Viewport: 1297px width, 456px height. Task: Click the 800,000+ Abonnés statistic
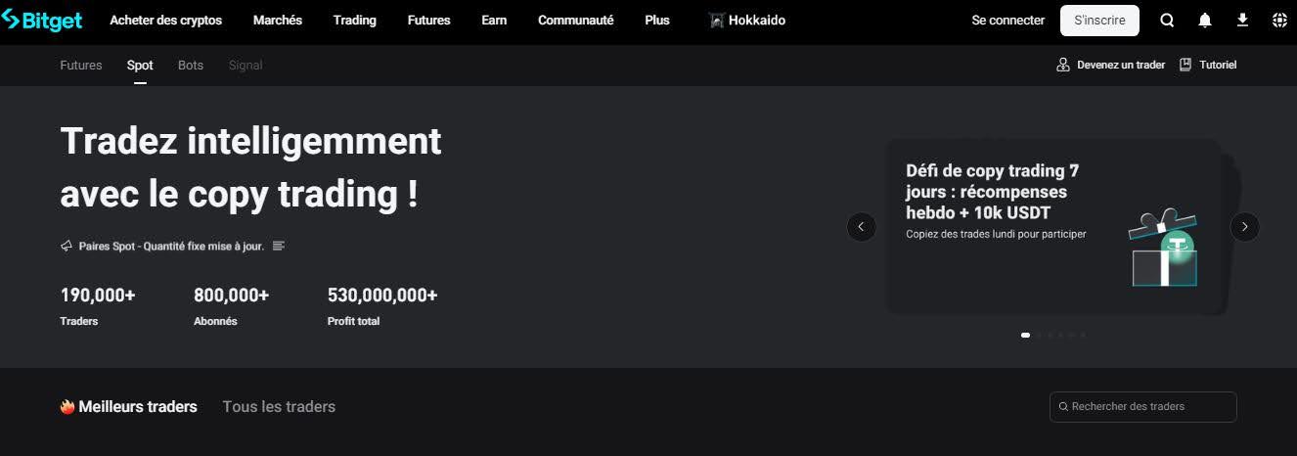click(231, 306)
